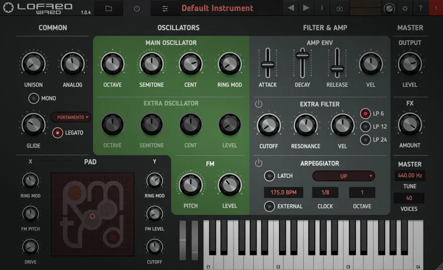This screenshot has height=270, width=443.
Task: Enable EXTERNAL clock toggle
Action: (269, 207)
